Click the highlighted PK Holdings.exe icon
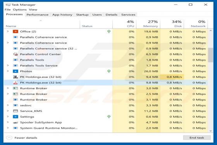This screenshot has width=217, height=145. coord(15,83)
